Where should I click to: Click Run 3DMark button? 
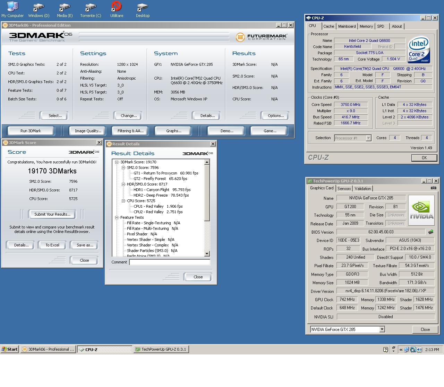point(31,131)
